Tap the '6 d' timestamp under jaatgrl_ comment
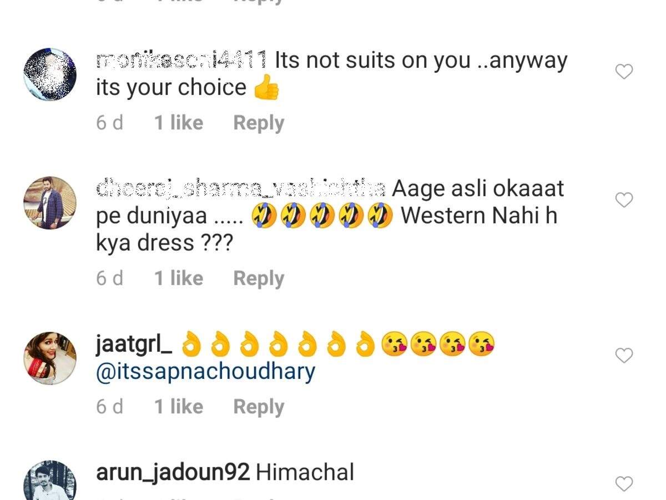The width and height of the screenshot is (666, 500). point(110,407)
